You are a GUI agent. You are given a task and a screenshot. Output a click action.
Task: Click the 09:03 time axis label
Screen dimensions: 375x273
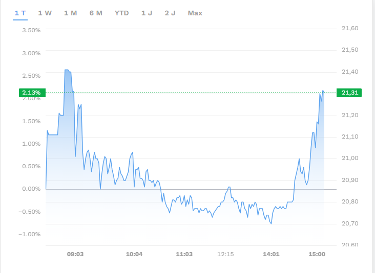click(75, 254)
